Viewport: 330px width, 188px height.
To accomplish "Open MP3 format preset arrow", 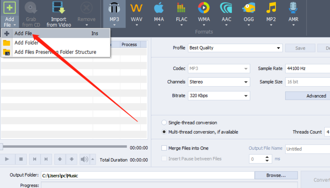I will coord(114,25).
